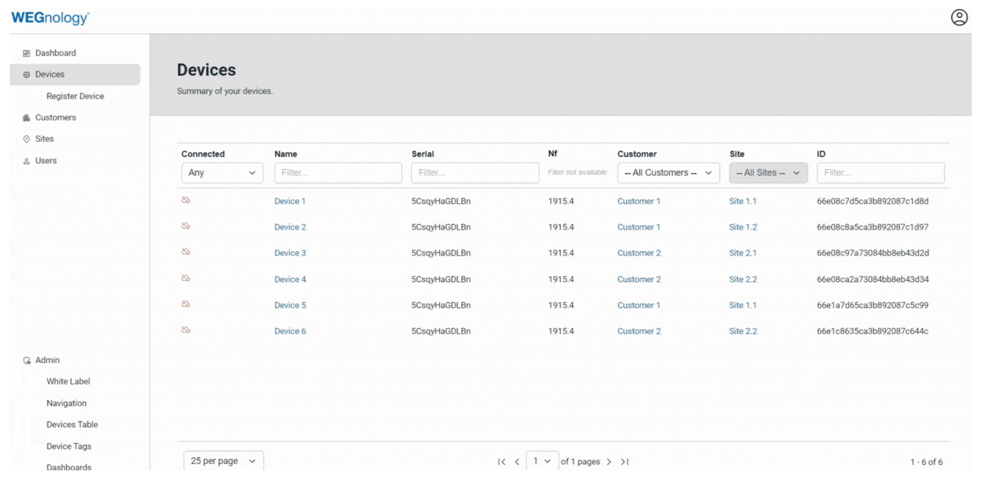Open Register Device in the sidebar
Screen dimensions: 981x490
click(75, 96)
